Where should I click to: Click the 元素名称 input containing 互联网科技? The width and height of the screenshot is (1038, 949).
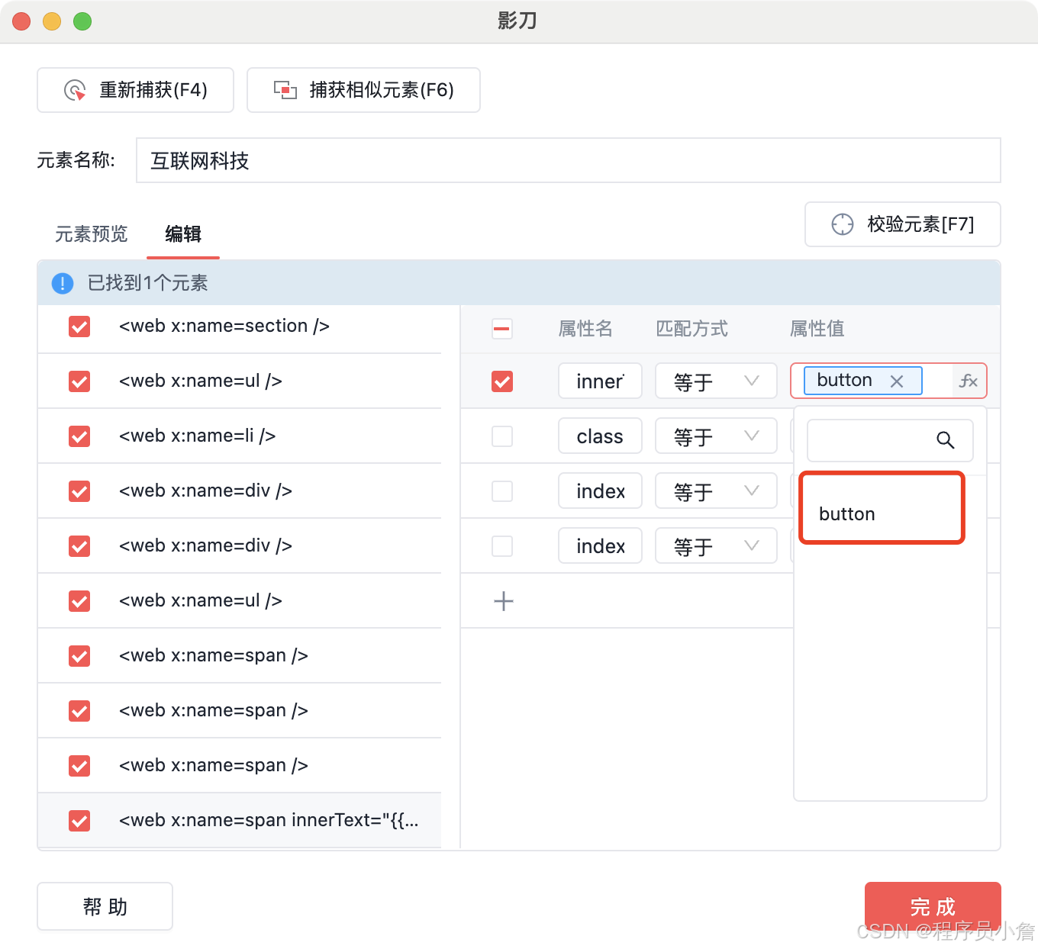coord(569,160)
